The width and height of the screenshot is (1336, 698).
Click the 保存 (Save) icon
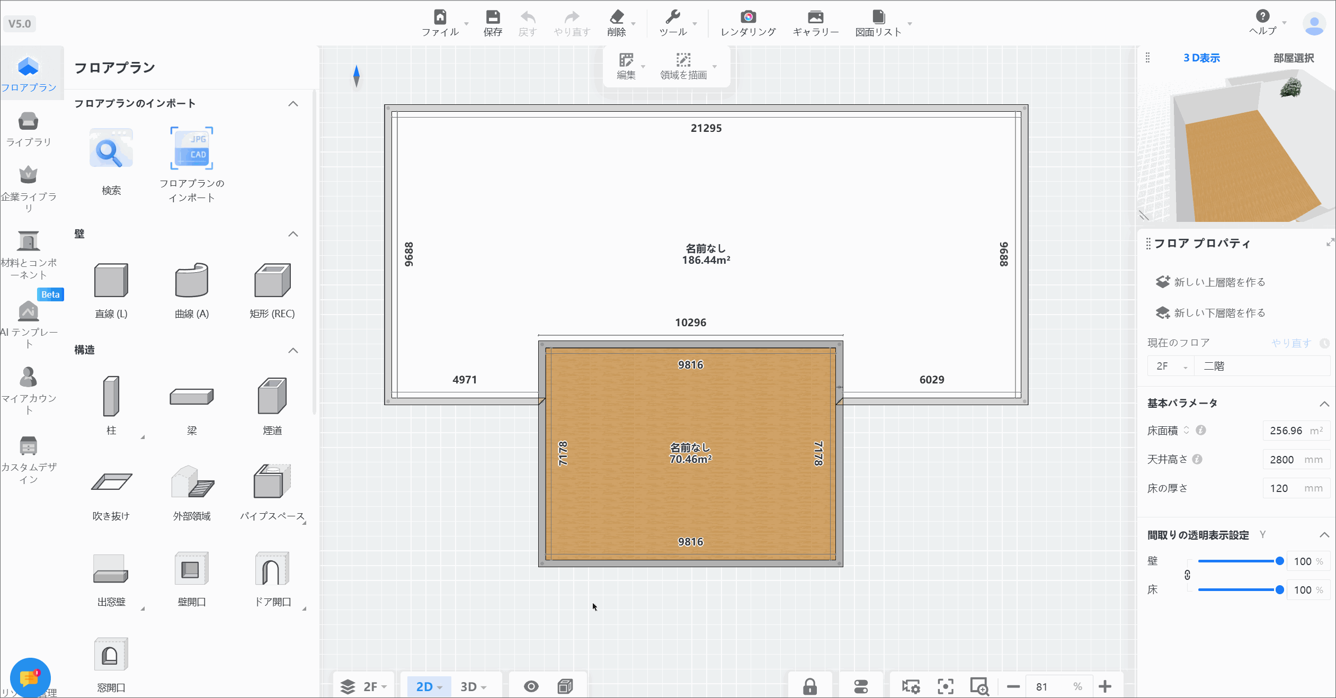tap(493, 17)
